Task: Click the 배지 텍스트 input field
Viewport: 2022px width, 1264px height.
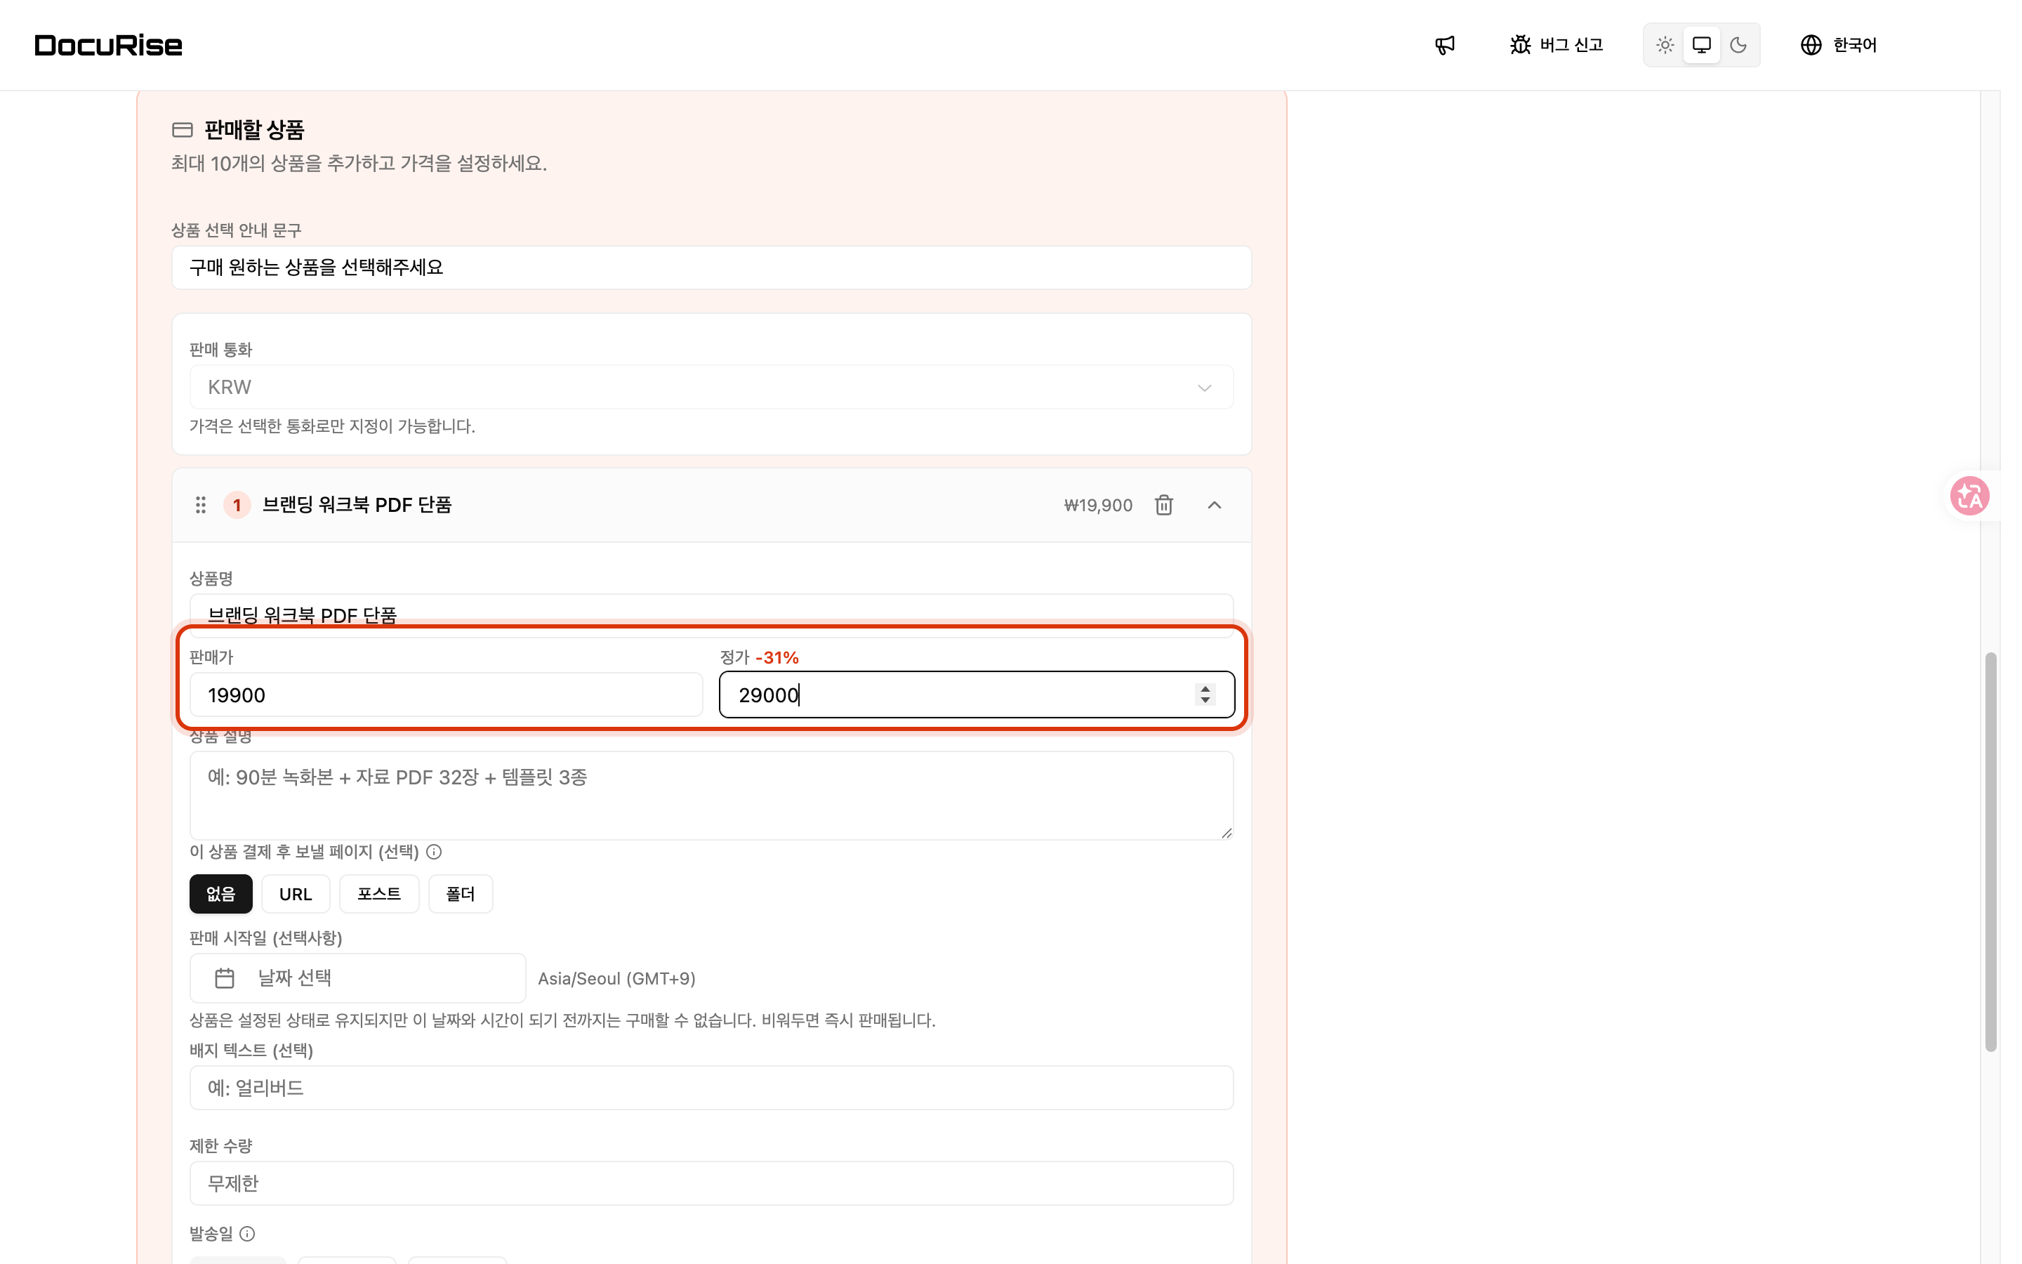Action: click(x=711, y=1088)
